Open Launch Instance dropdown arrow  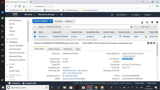click(51, 21)
